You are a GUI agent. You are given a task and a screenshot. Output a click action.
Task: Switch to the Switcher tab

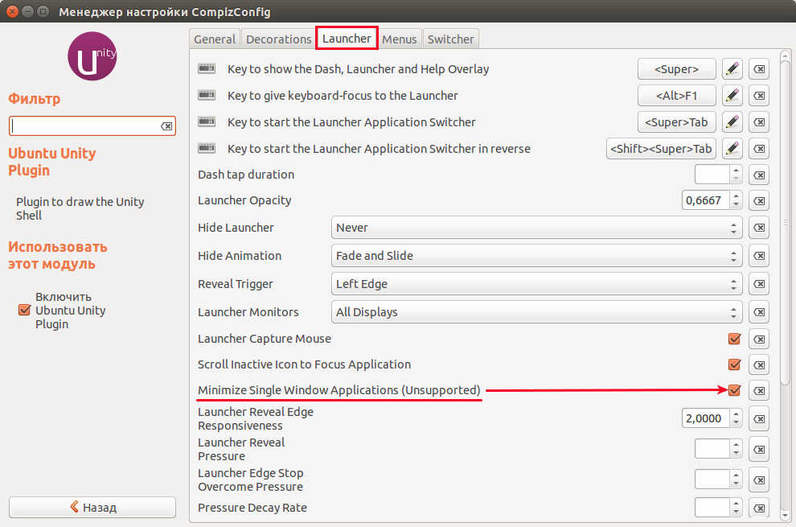(451, 39)
